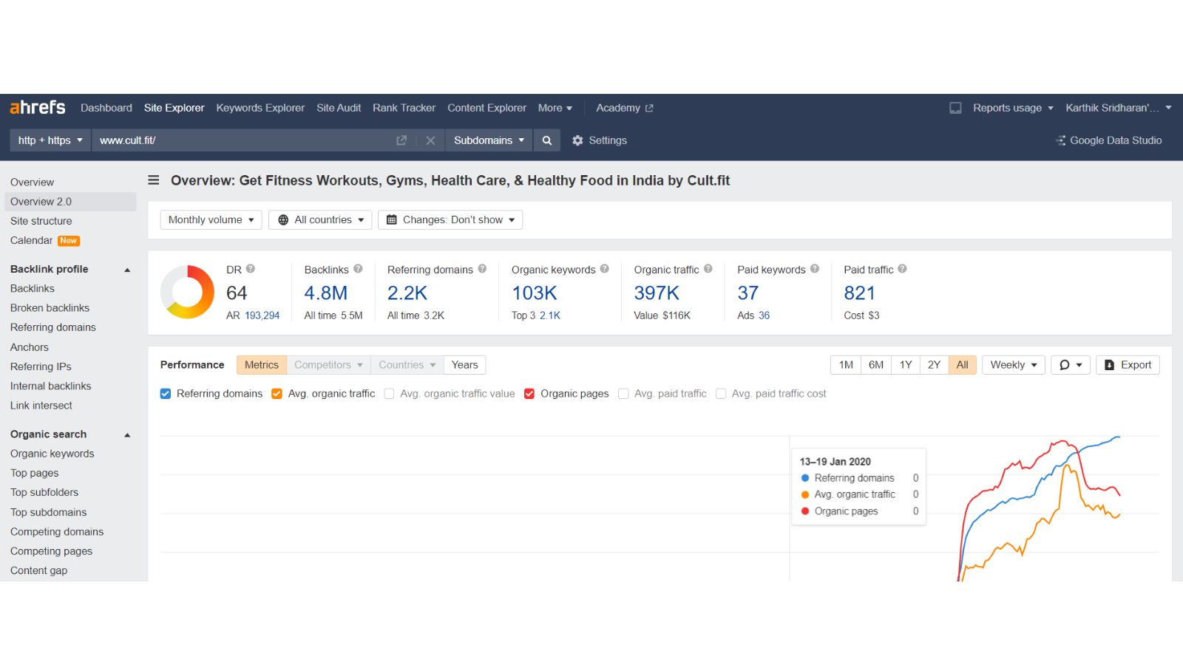Open Monthly volume dropdown
The height and width of the screenshot is (665, 1183).
pyautogui.click(x=211, y=220)
